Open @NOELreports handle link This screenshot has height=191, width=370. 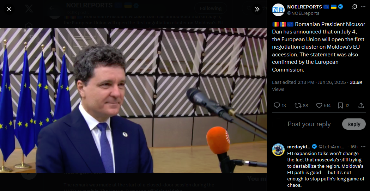303,13
